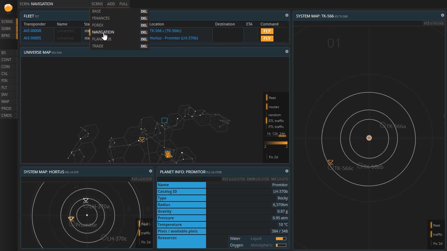Click ADD in the top bar
The height and width of the screenshot is (251, 447).
(x=111, y=4)
